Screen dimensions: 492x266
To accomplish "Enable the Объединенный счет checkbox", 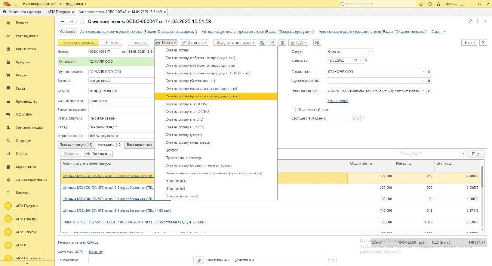I will [294, 110].
